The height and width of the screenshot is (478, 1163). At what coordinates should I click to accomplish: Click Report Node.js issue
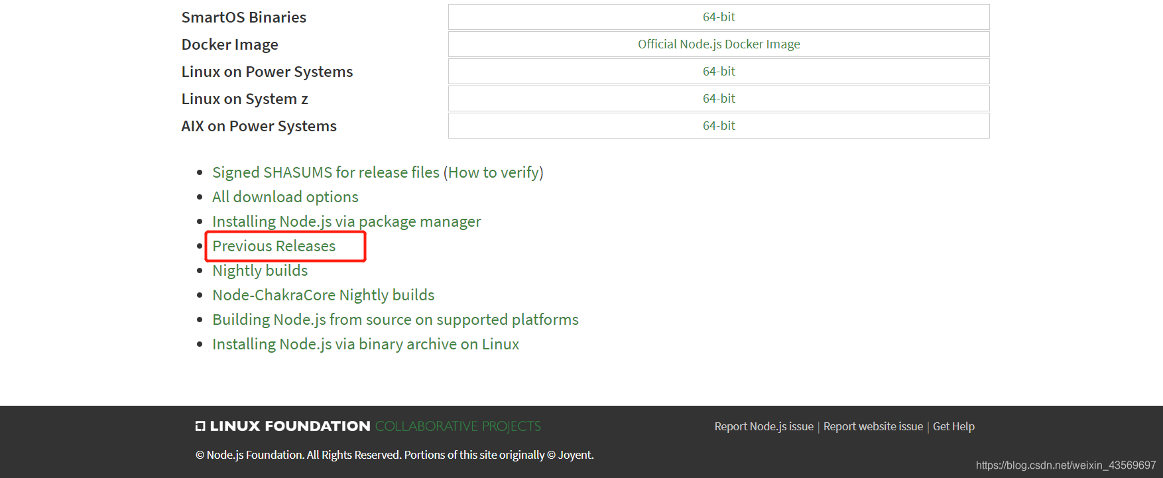click(764, 426)
